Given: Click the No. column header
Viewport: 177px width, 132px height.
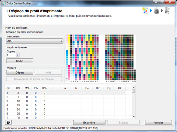Looking at the screenshot, I should [9, 88].
